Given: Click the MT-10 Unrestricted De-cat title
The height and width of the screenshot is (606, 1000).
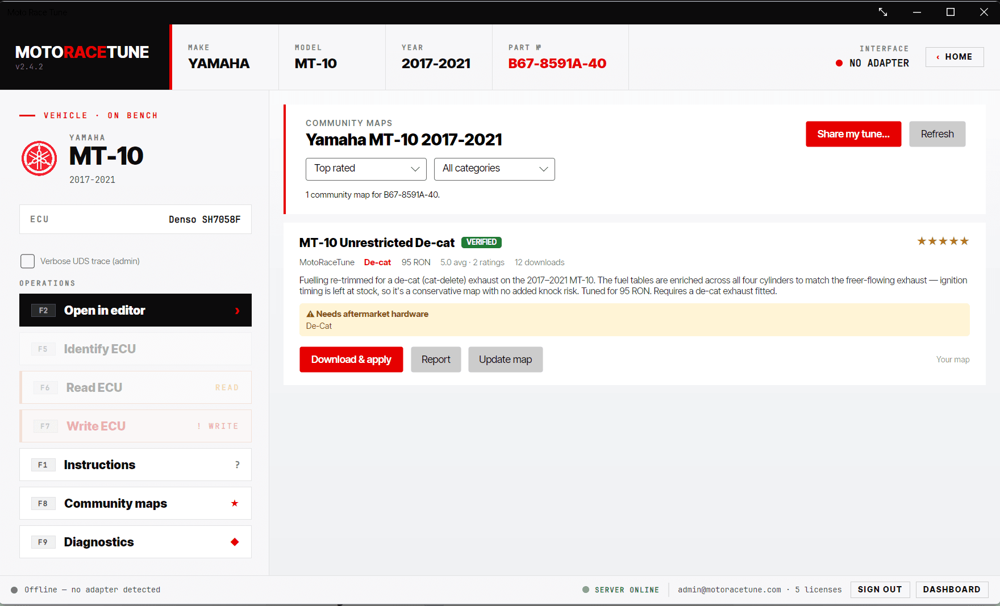Looking at the screenshot, I should coord(377,243).
